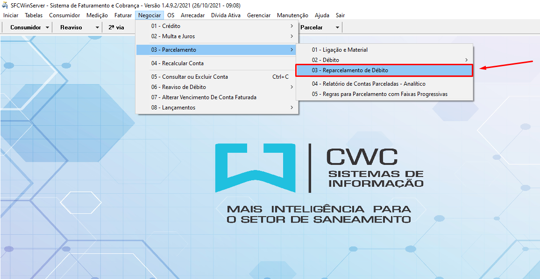
Task: Click the 2ª via toolbar button
Action: coord(116,27)
